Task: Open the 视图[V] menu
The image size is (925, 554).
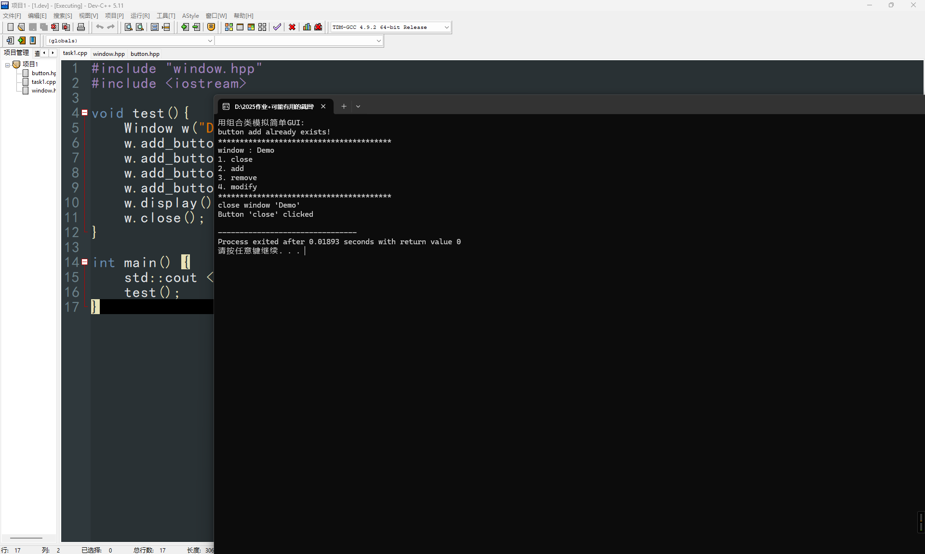Action: coord(88,16)
